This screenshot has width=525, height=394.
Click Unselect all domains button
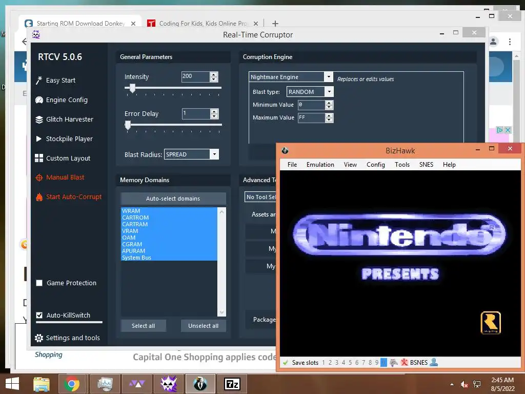point(203,326)
